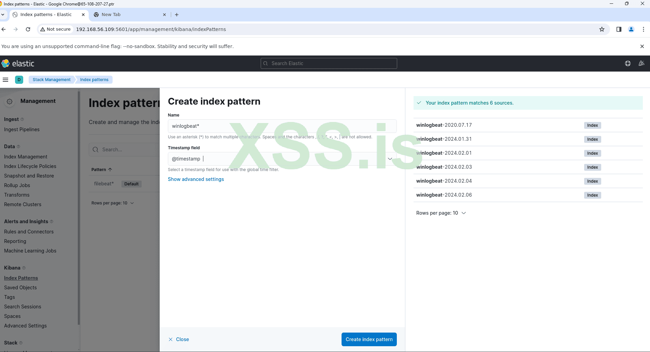Open Chrome three-dot menu
650x352 pixels.
644,29
